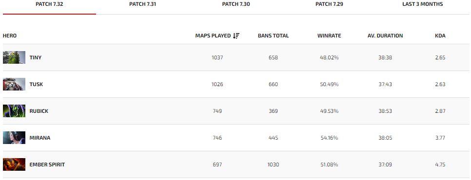Screen dimensions: 471x180
Task: Click the Tiny hero portrait icon
Action: coord(14,57)
